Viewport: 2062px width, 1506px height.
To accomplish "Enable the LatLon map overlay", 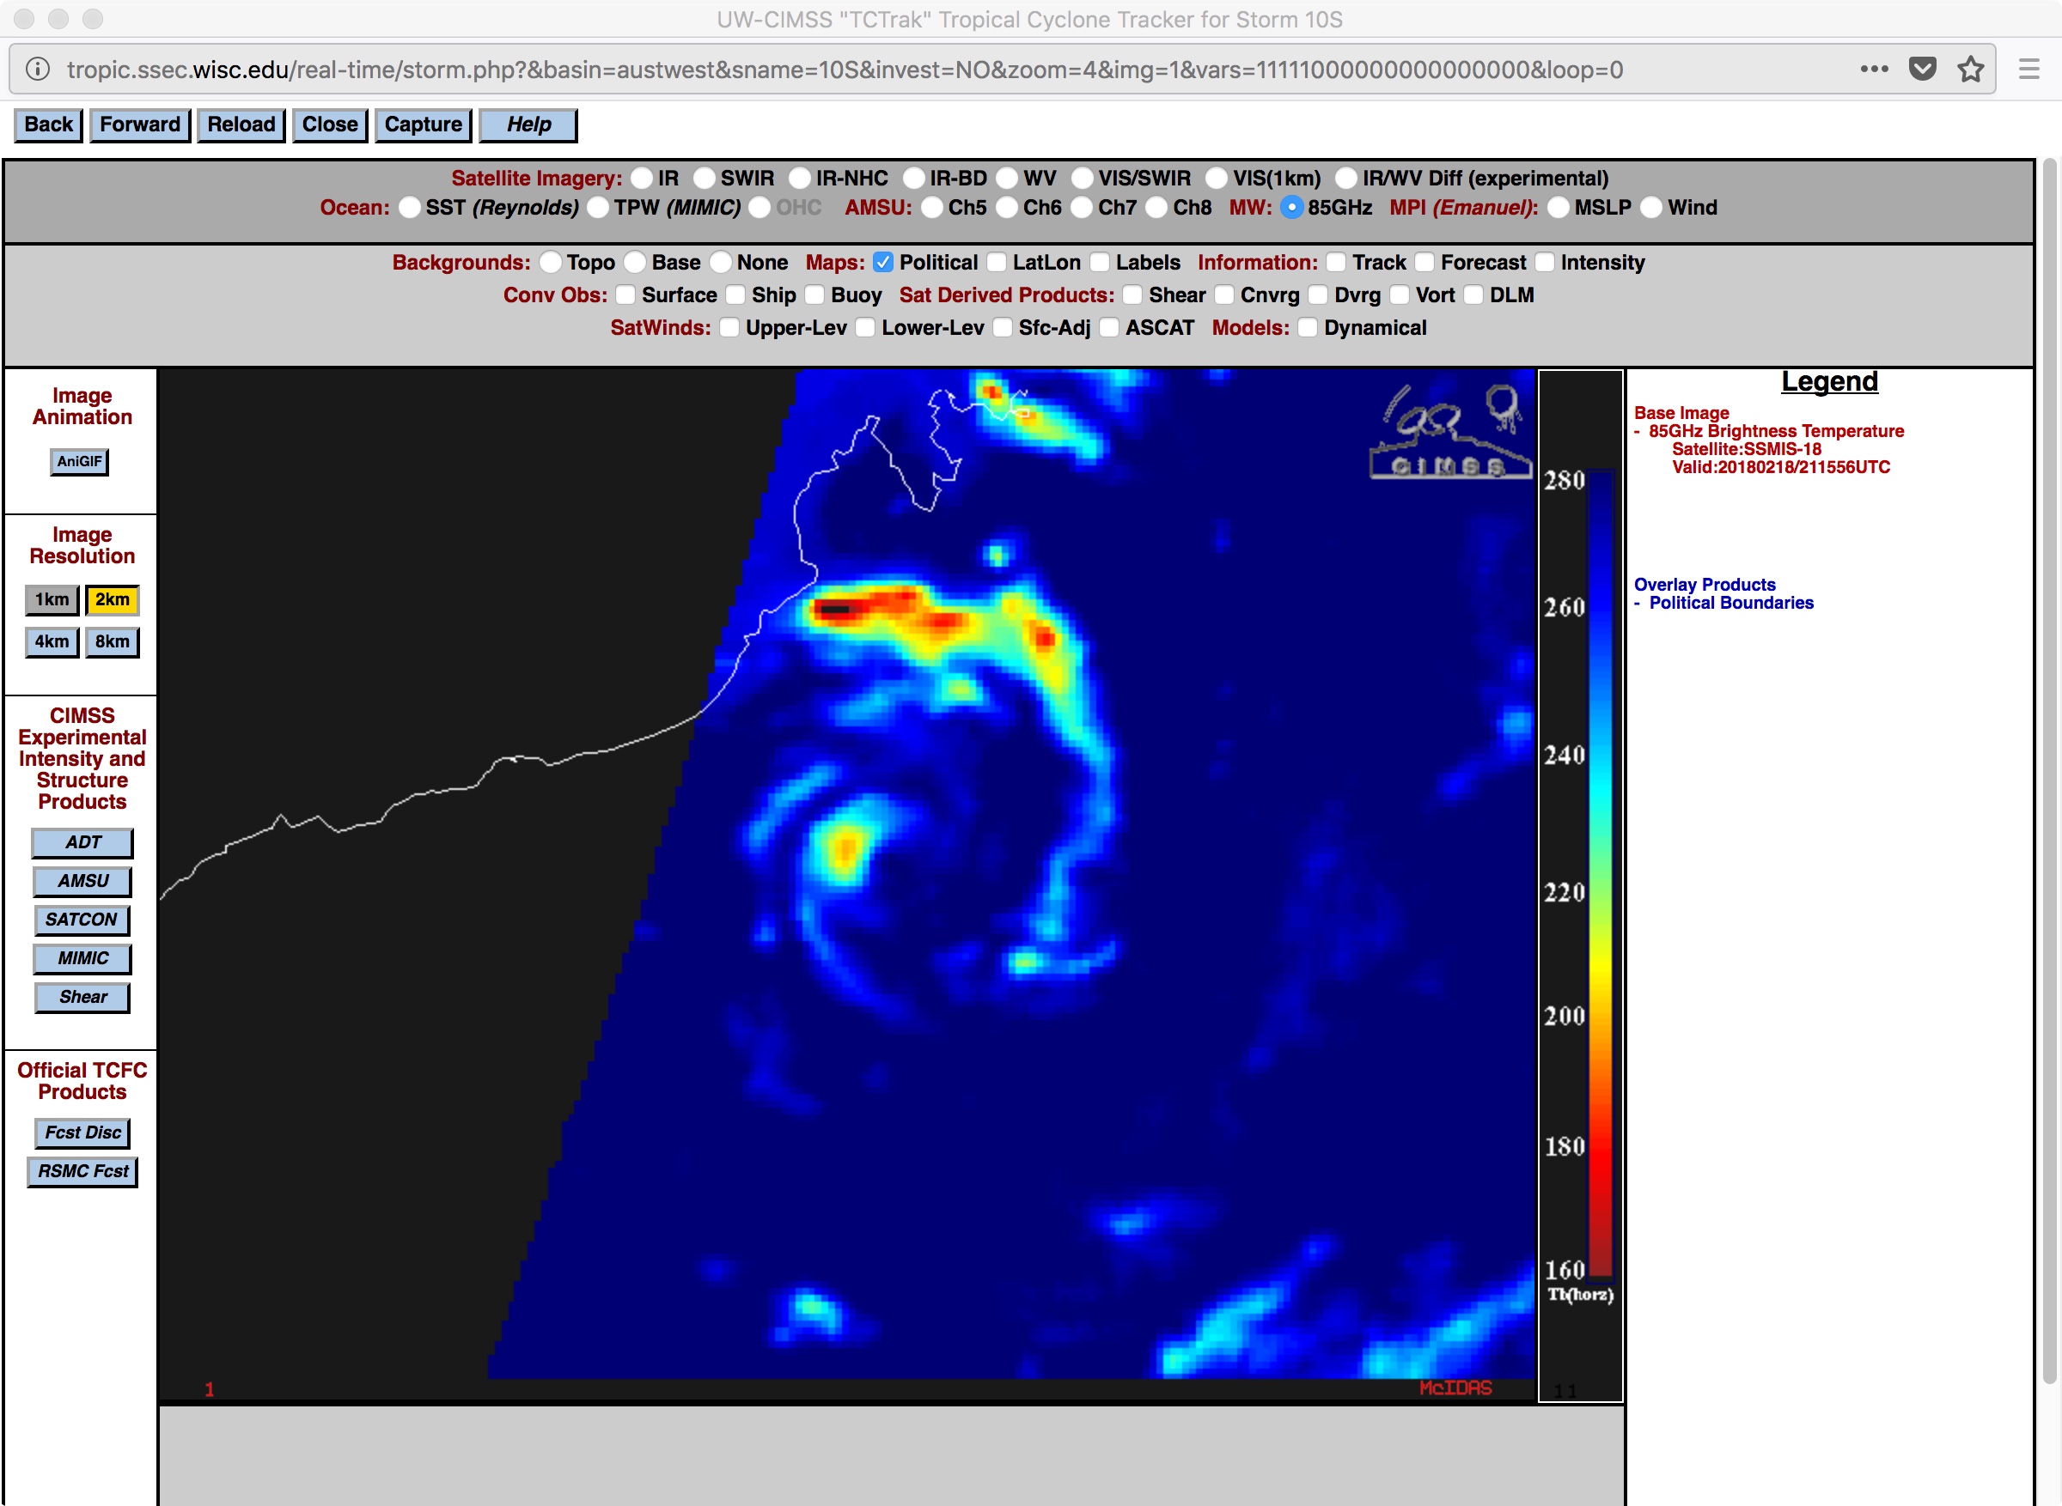I will click(997, 263).
